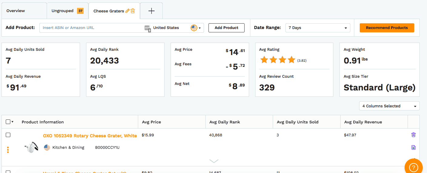Open the 7 Days date range dropdown
Screen dimensions: 427x173
tap(318, 28)
